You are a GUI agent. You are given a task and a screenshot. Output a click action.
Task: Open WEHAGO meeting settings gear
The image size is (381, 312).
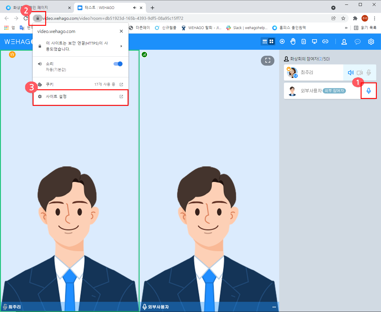(371, 42)
